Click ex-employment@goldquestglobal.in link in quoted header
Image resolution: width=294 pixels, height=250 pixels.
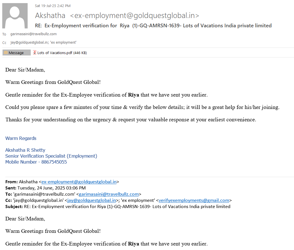click(x=79, y=182)
